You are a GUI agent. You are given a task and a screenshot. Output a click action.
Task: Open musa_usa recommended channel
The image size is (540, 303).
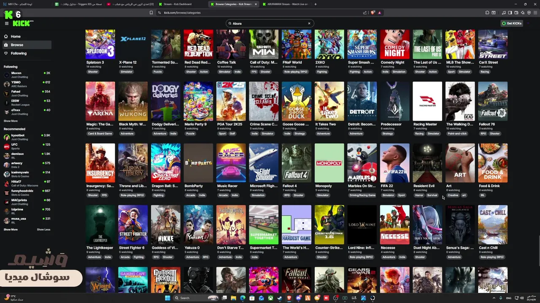point(27,221)
